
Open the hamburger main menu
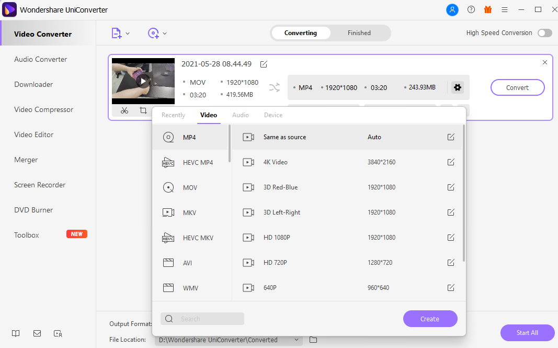[x=505, y=10]
